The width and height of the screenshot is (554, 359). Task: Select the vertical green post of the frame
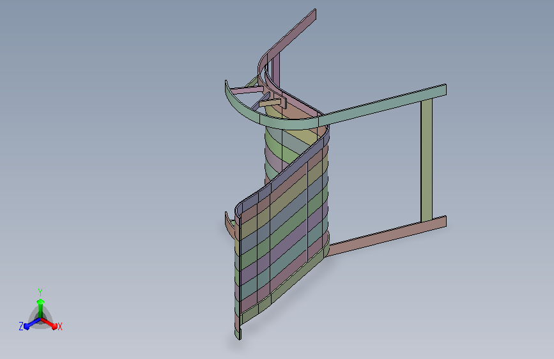coord(426,160)
